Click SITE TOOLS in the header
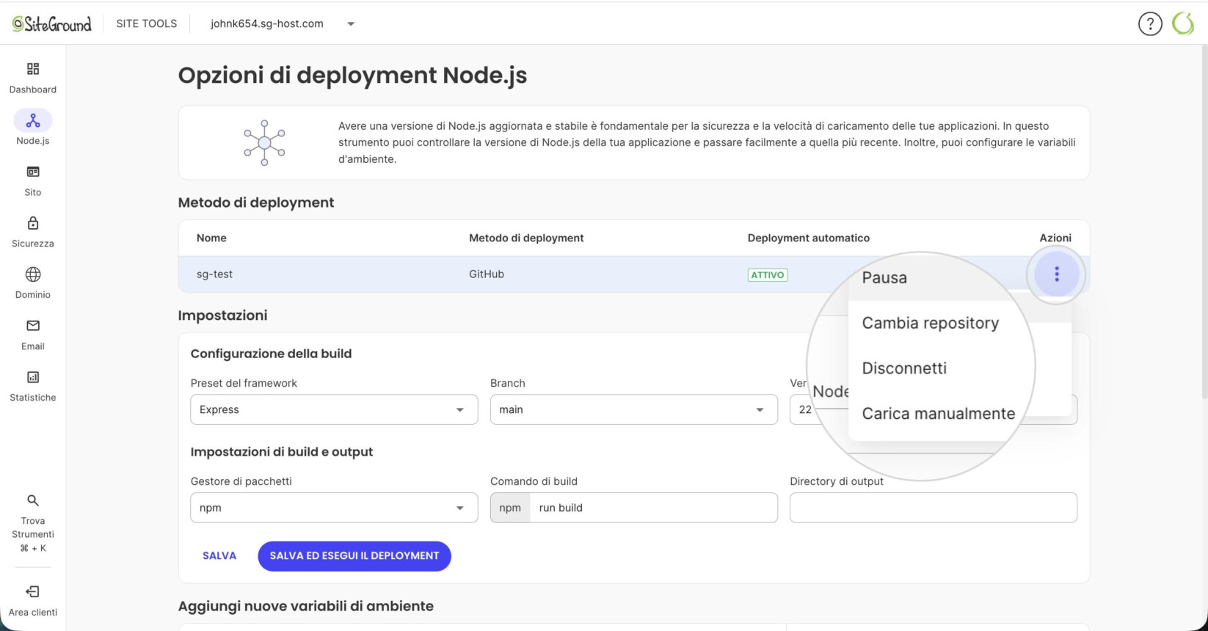 pyautogui.click(x=147, y=23)
